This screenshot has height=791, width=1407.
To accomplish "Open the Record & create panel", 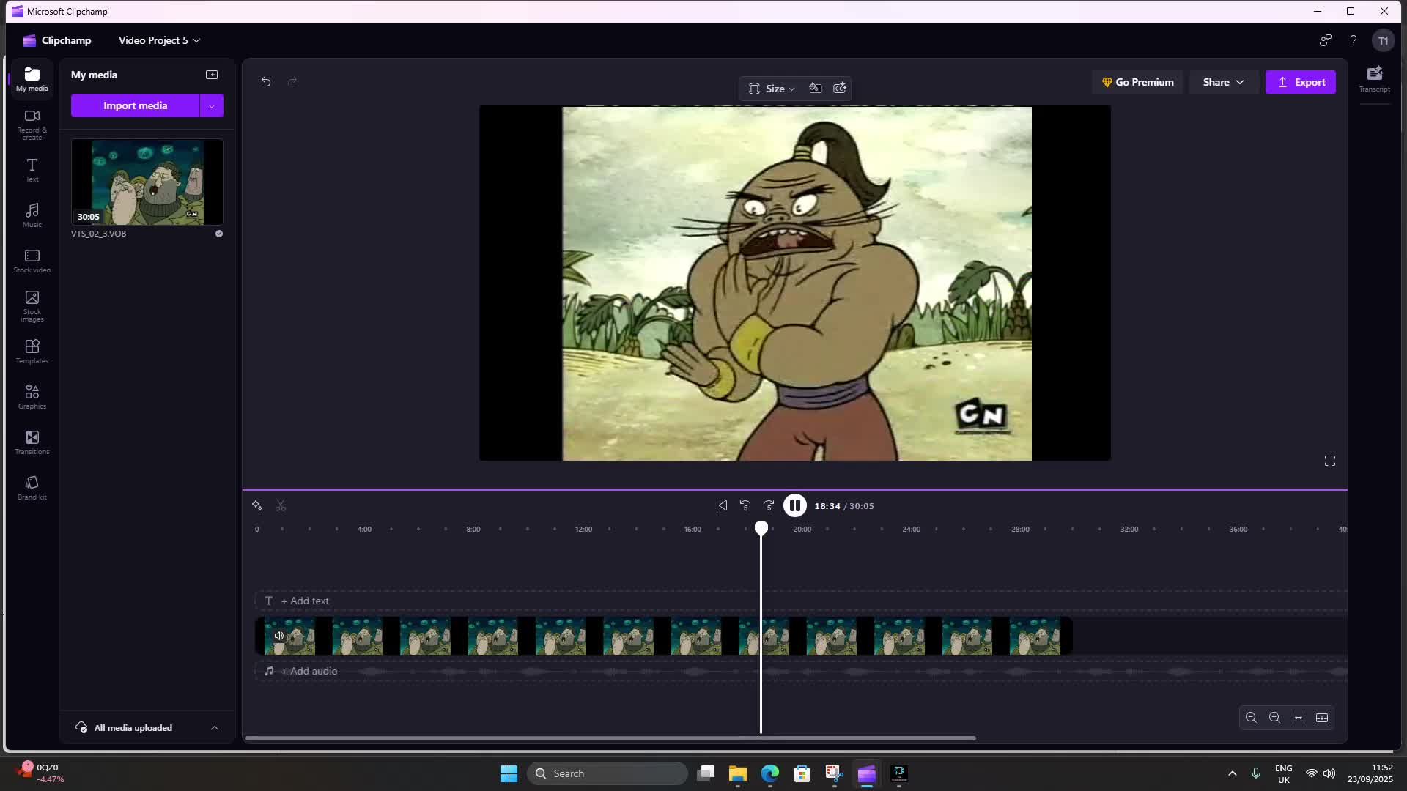I will point(32,125).
